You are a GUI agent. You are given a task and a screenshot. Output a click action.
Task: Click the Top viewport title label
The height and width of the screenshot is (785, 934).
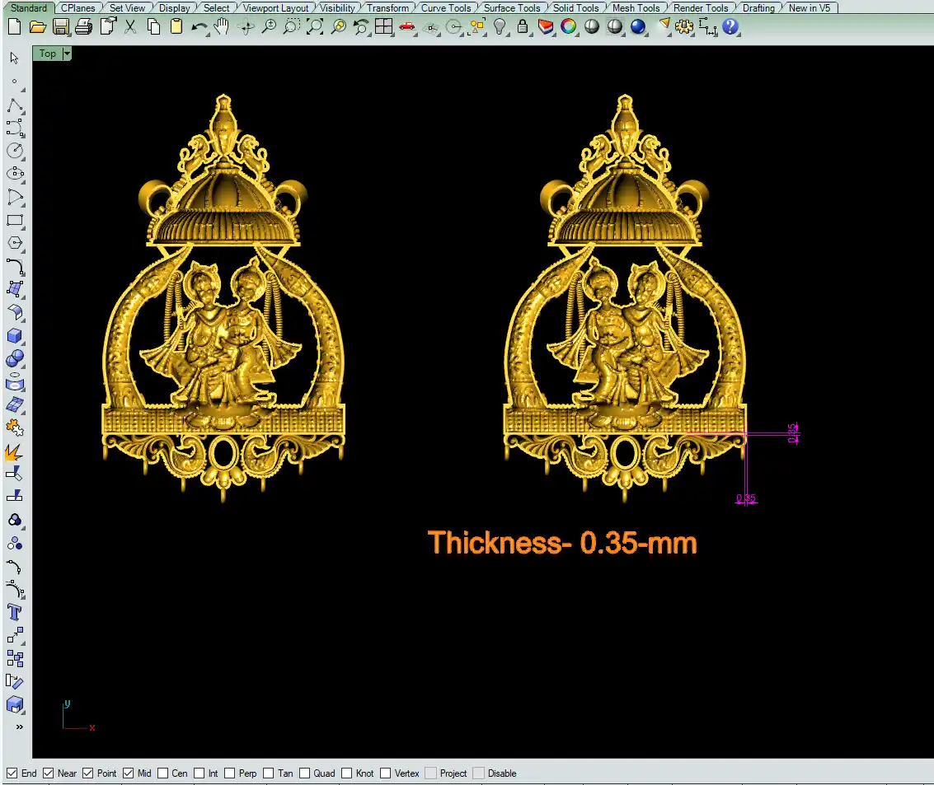coord(48,54)
